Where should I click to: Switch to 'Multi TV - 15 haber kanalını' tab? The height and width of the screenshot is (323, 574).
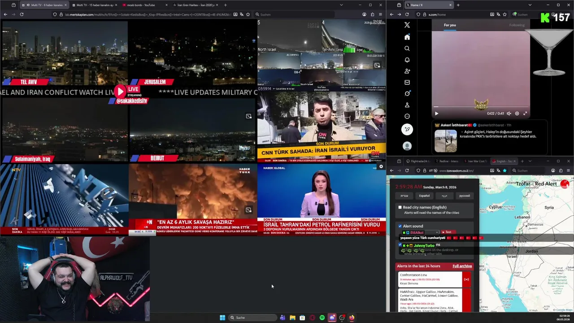pyautogui.click(x=94, y=5)
